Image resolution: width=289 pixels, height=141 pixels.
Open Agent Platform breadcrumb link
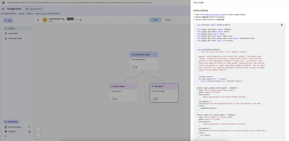tap(10, 14)
